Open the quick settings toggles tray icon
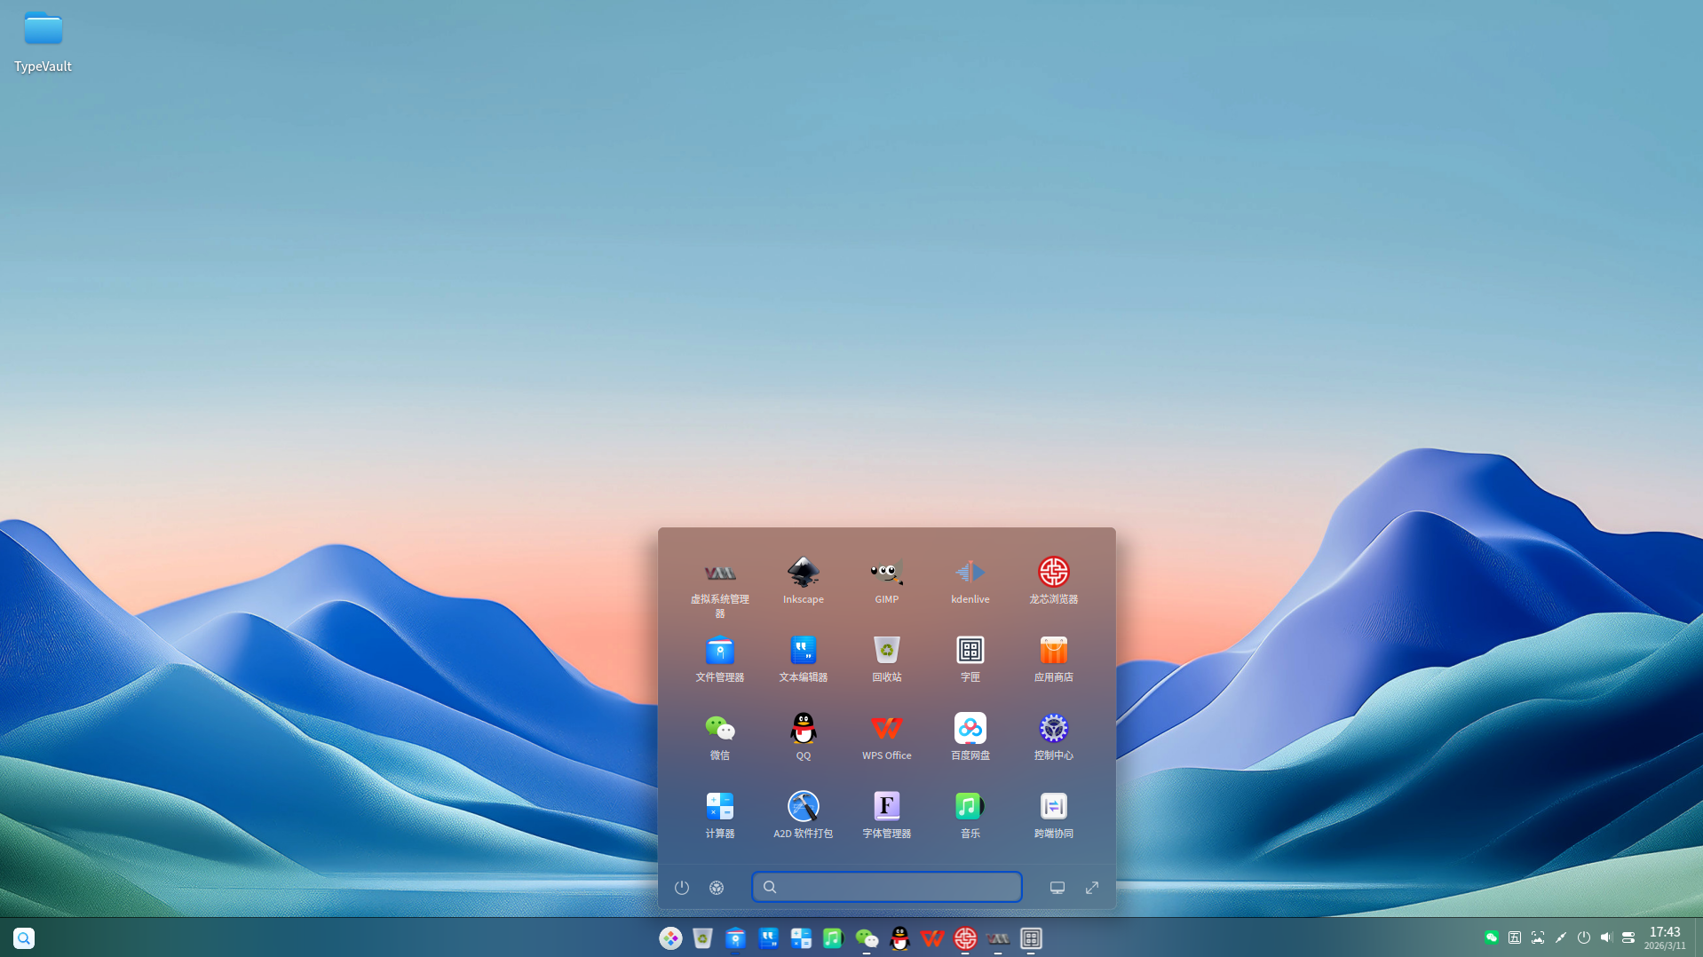 (1628, 937)
